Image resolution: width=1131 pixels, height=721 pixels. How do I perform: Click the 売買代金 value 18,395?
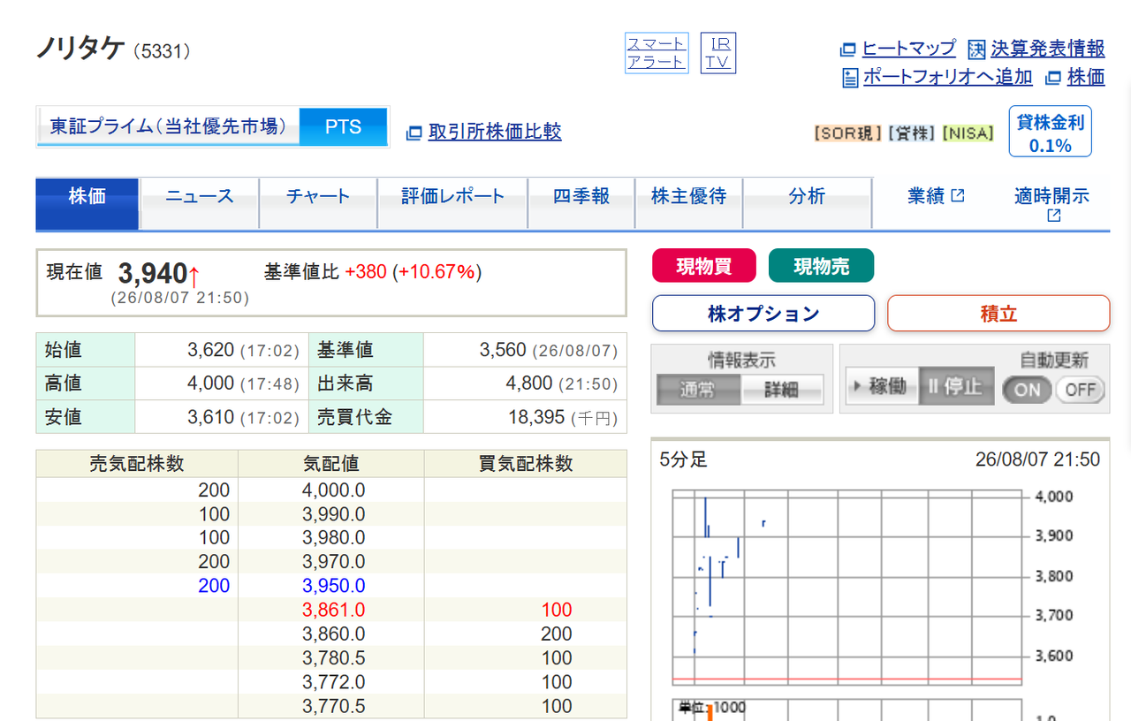(536, 417)
